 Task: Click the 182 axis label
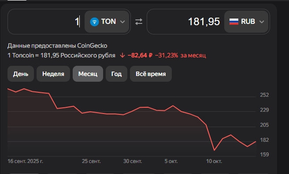pos(264,140)
